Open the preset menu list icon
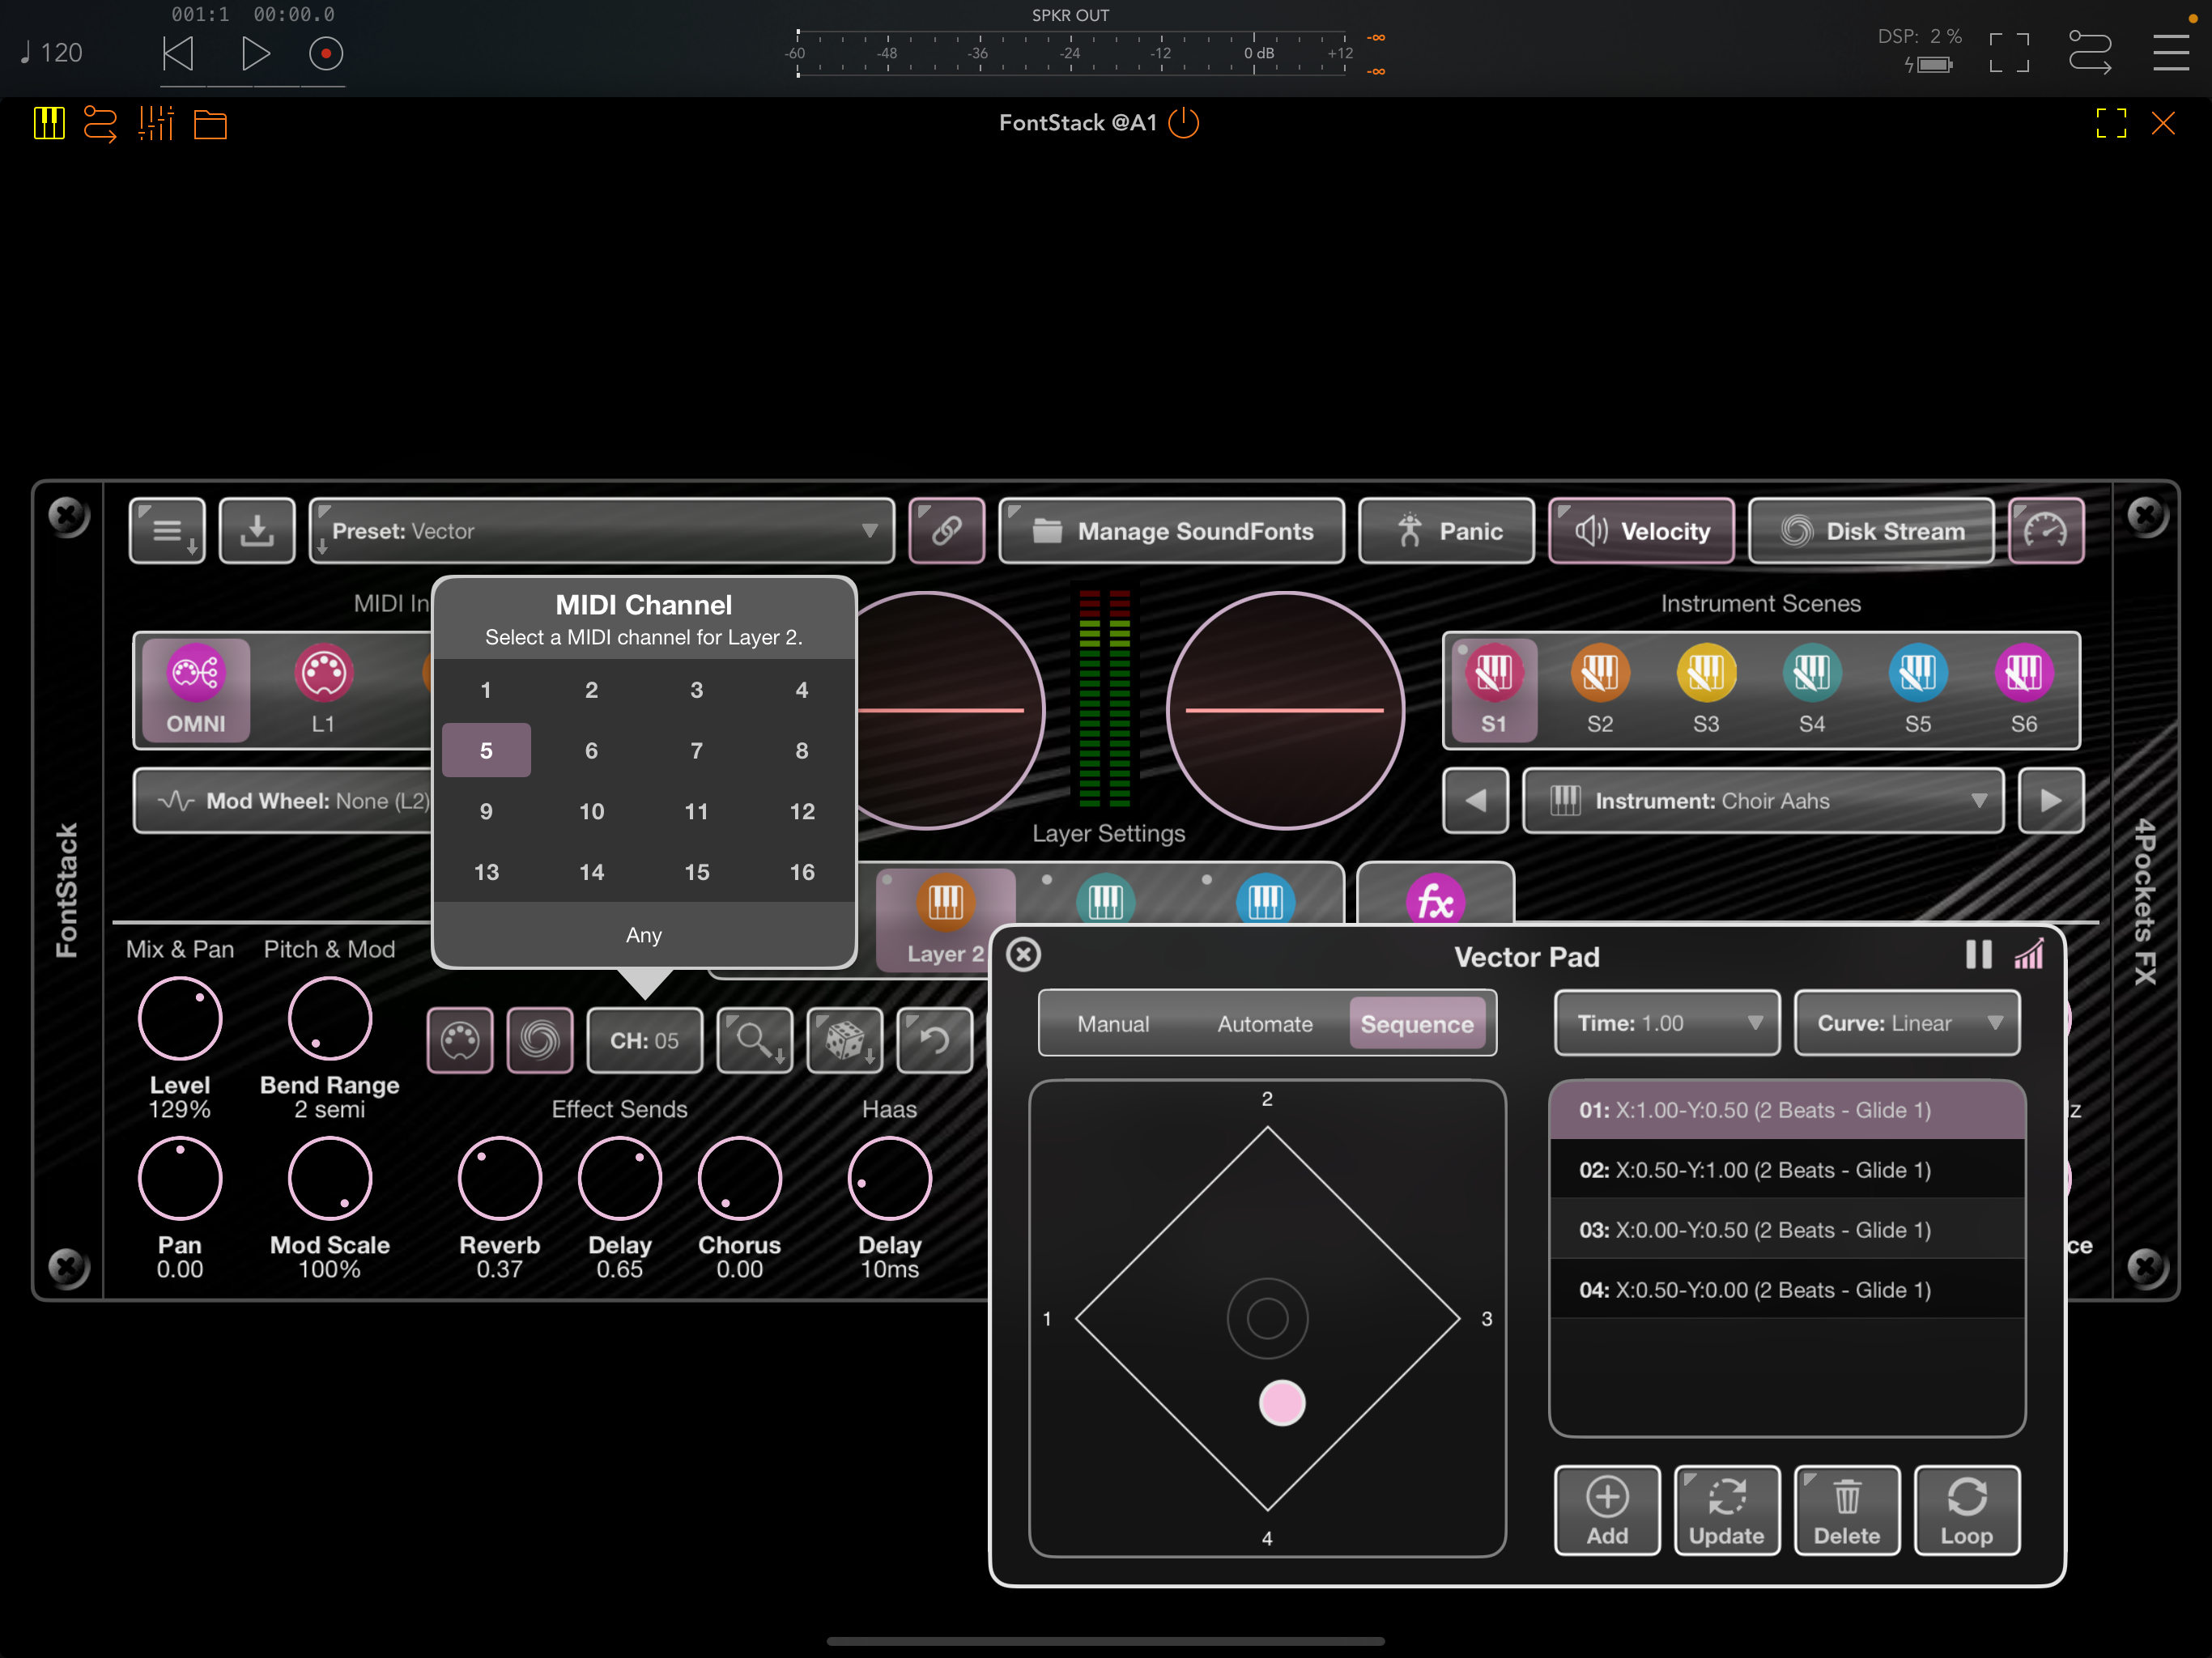Viewport: 2212px width, 1658px height. [x=167, y=531]
